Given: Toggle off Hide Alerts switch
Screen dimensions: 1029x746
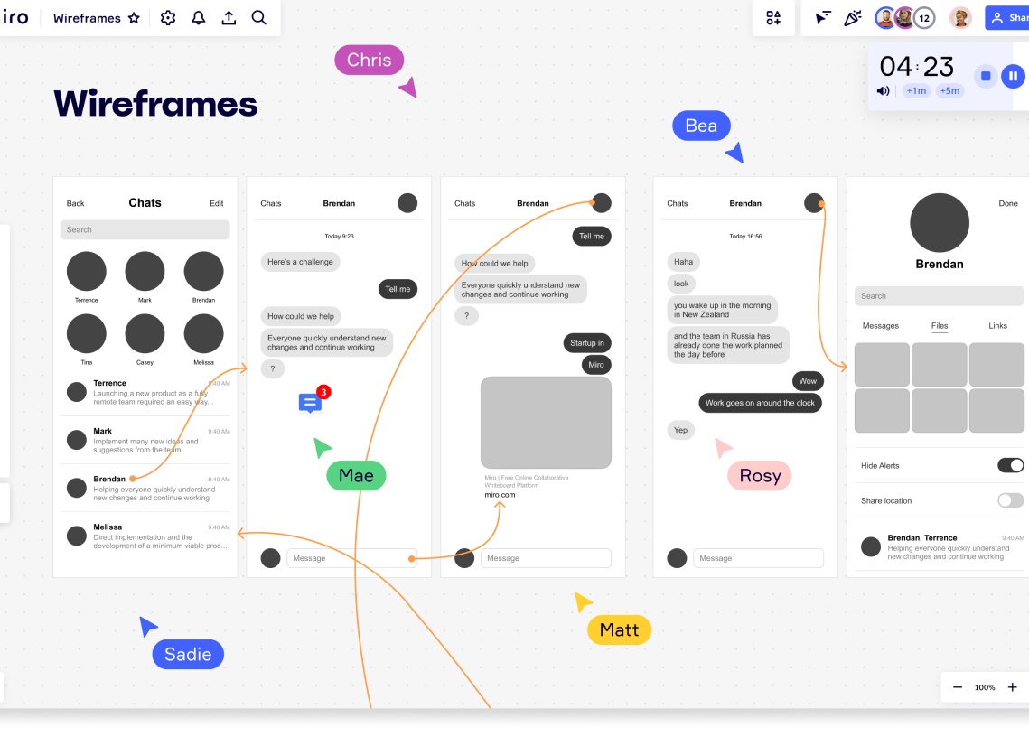Looking at the screenshot, I should tap(1010, 465).
